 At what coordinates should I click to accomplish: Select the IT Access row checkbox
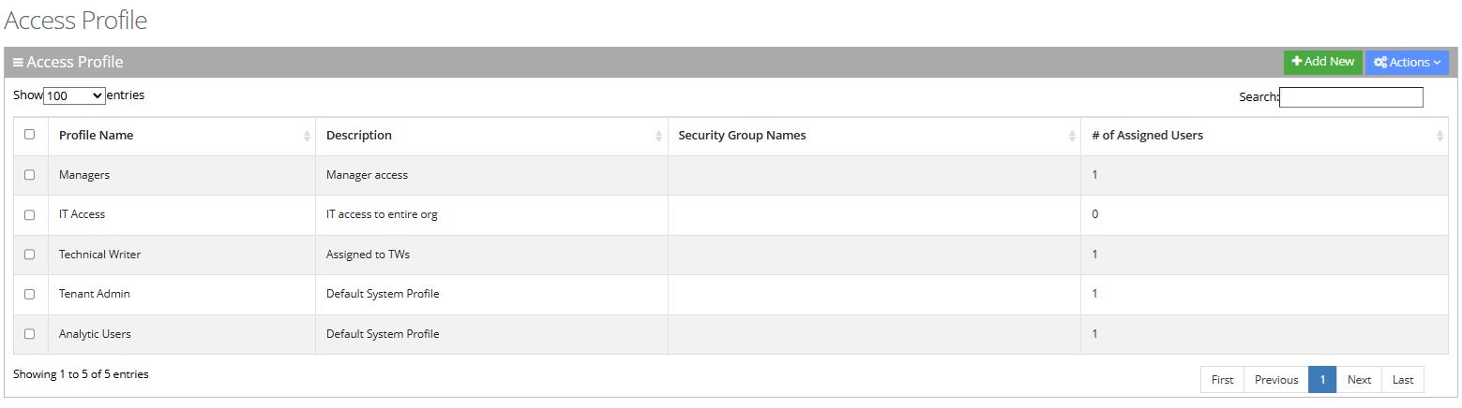coord(30,214)
